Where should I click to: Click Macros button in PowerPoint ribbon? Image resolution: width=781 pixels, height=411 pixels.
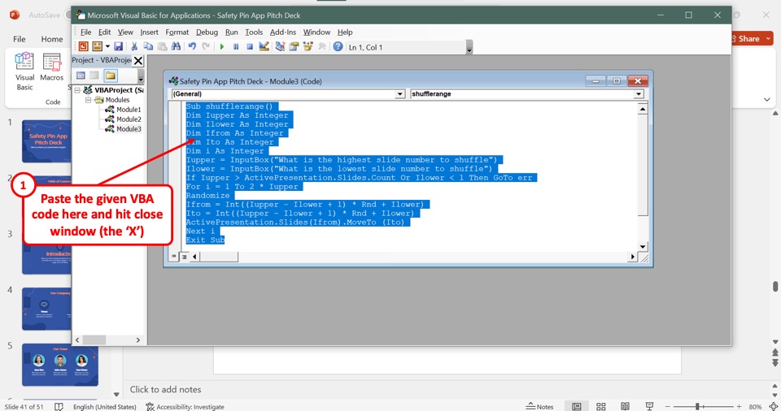[x=52, y=67]
